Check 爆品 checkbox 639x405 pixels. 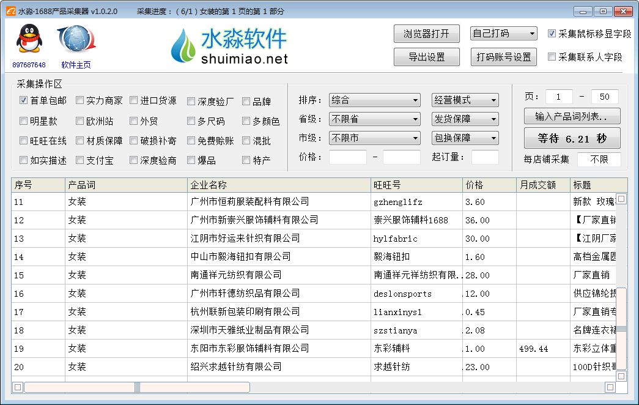pyautogui.click(x=191, y=160)
